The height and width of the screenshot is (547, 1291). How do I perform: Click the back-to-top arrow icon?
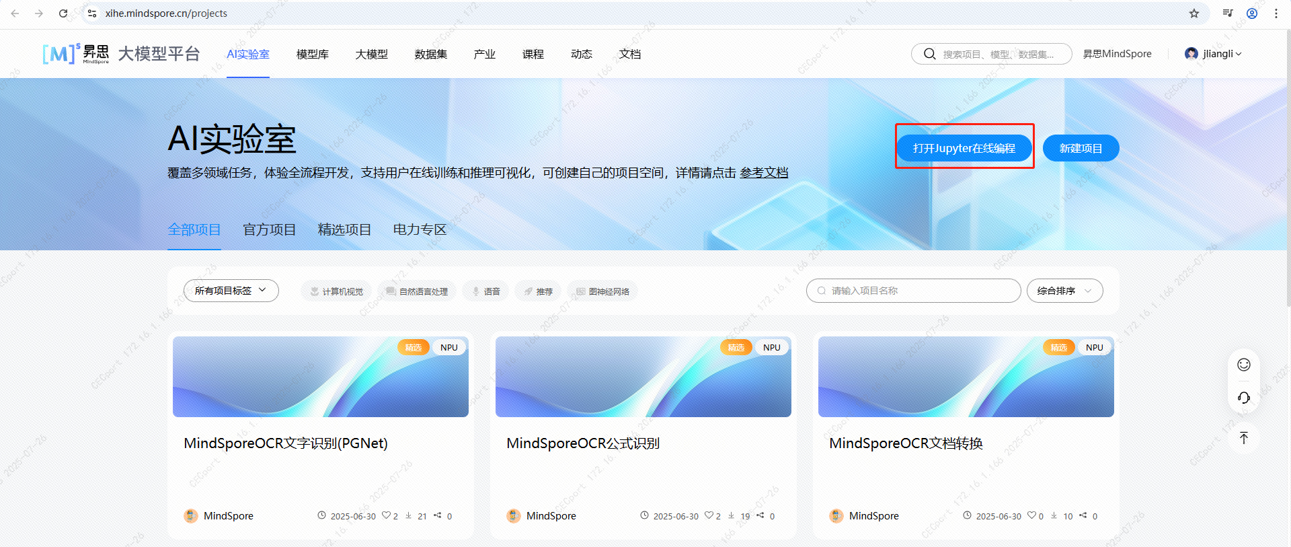[1244, 438]
